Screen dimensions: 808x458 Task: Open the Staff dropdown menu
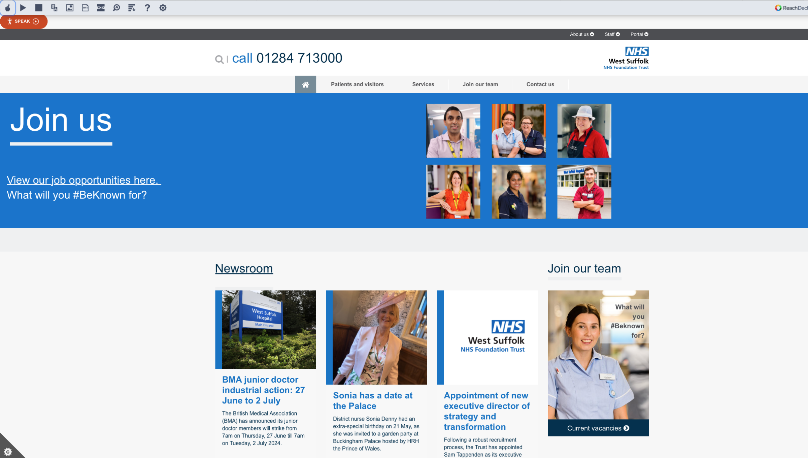tap(611, 34)
